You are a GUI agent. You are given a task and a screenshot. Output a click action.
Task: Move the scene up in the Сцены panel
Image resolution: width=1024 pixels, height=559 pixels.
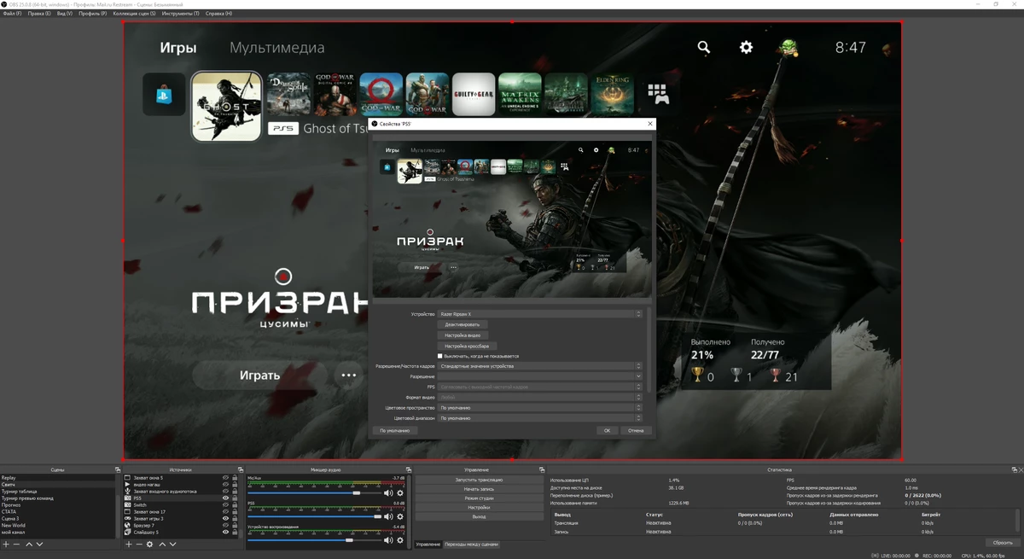(29, 544)
